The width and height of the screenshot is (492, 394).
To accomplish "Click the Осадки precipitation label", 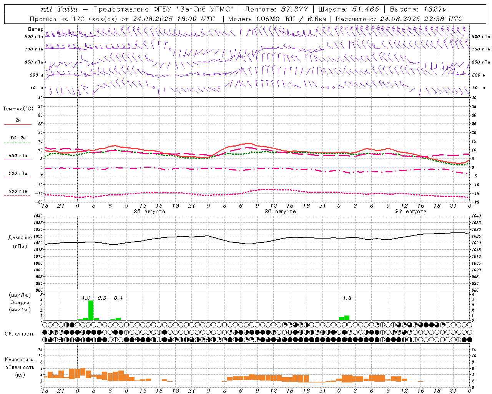I will click(x=20, y=302).
